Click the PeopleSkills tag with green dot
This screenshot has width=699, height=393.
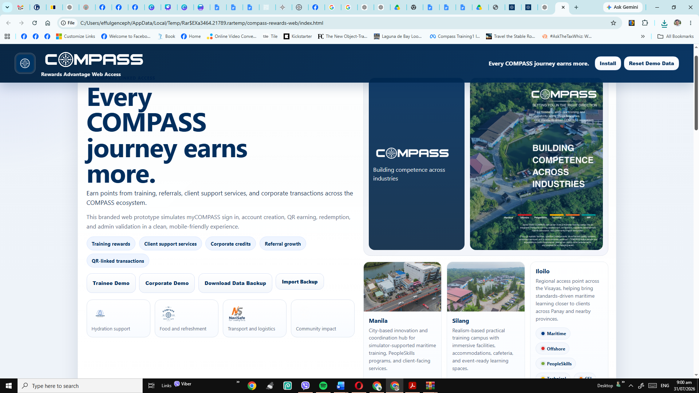tap(556, 364)
